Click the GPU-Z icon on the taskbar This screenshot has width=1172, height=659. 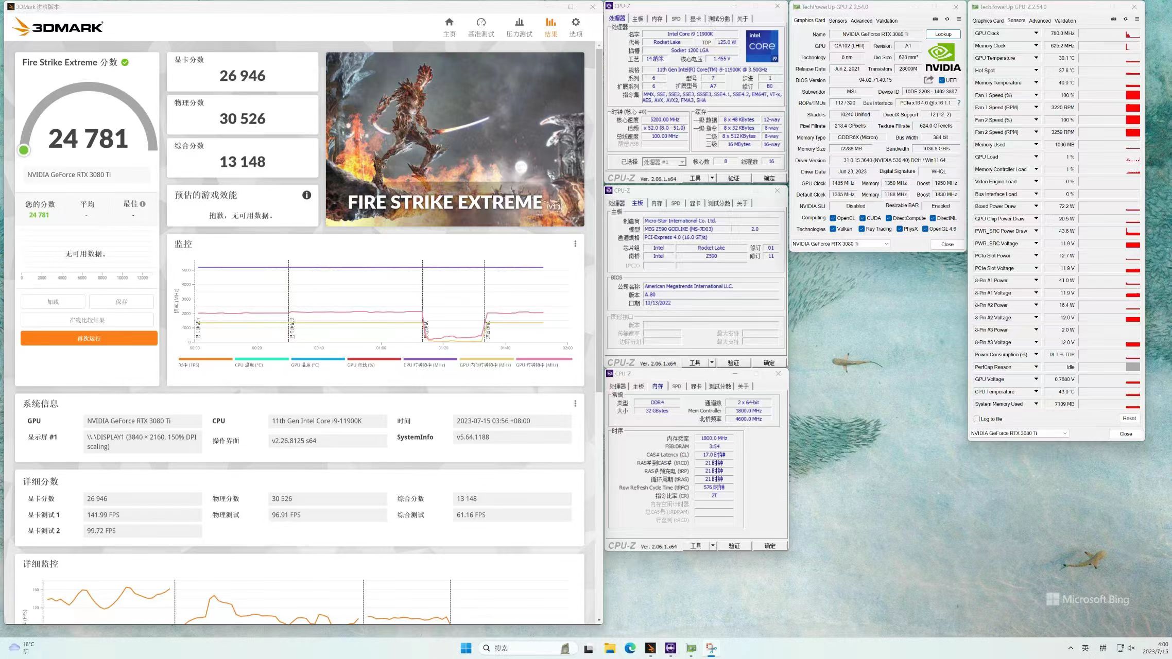691,648
